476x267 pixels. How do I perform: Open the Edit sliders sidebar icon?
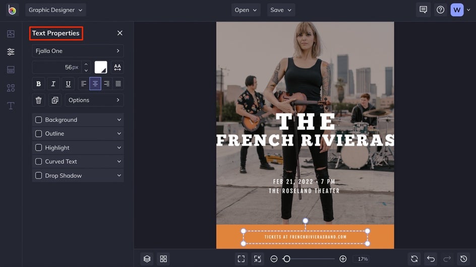(x=11, y=51)
